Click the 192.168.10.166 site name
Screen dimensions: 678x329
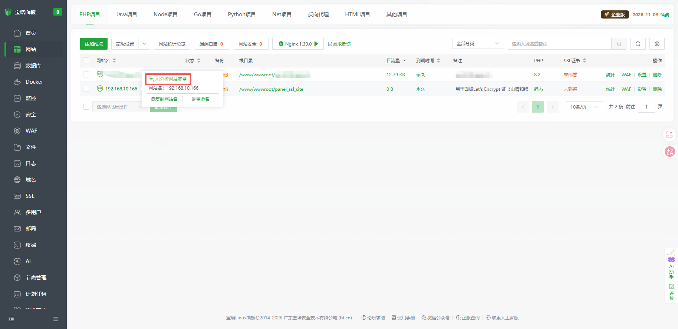(x=121, y=89)
